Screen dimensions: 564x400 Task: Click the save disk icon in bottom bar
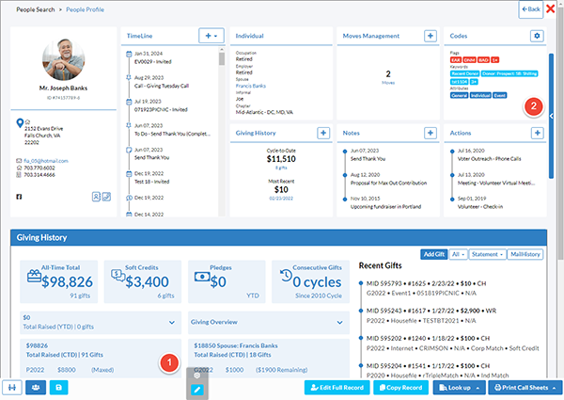(58, 388)
